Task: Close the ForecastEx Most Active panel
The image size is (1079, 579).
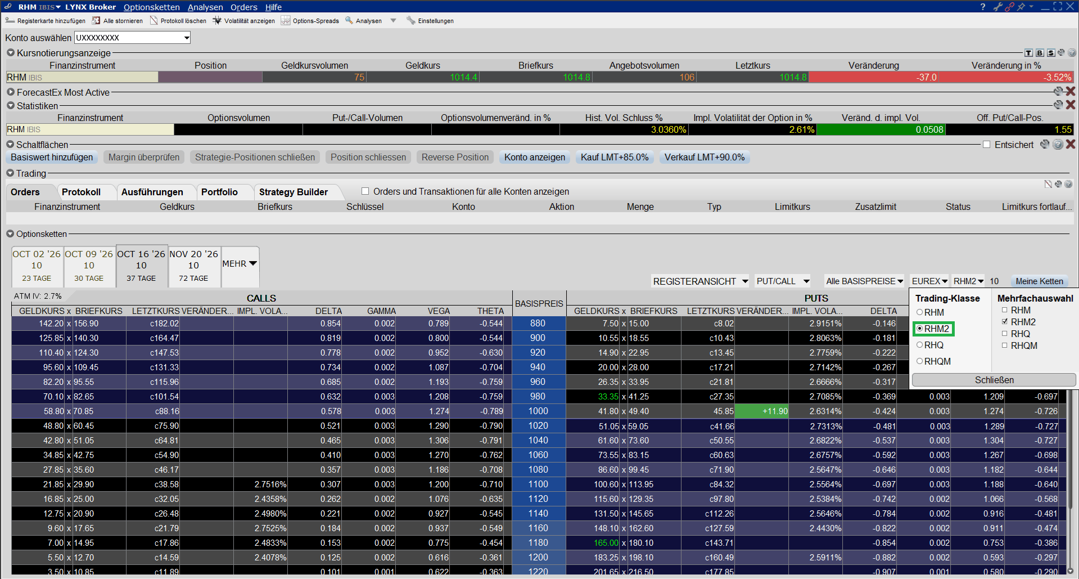Action: (1071, 91)
